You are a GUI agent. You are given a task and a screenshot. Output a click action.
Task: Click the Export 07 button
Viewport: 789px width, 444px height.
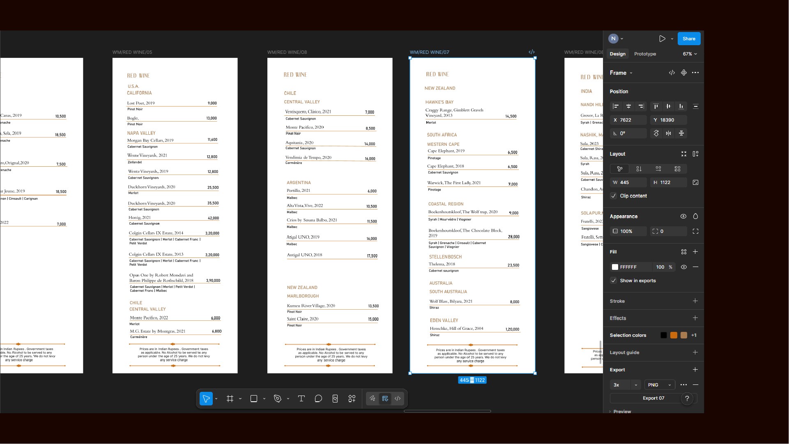point(653,398)
